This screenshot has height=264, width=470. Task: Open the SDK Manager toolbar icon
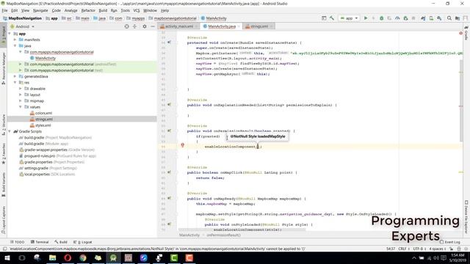[439, 18]
